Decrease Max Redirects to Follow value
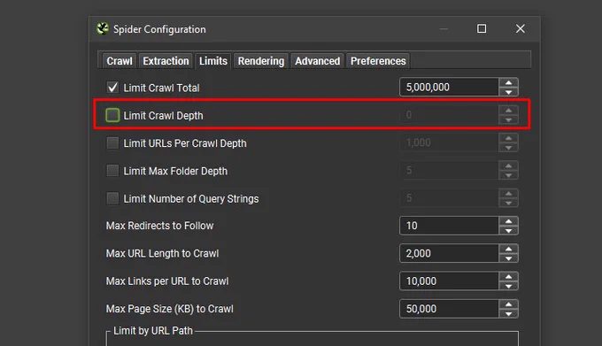 tap(509, 231)
